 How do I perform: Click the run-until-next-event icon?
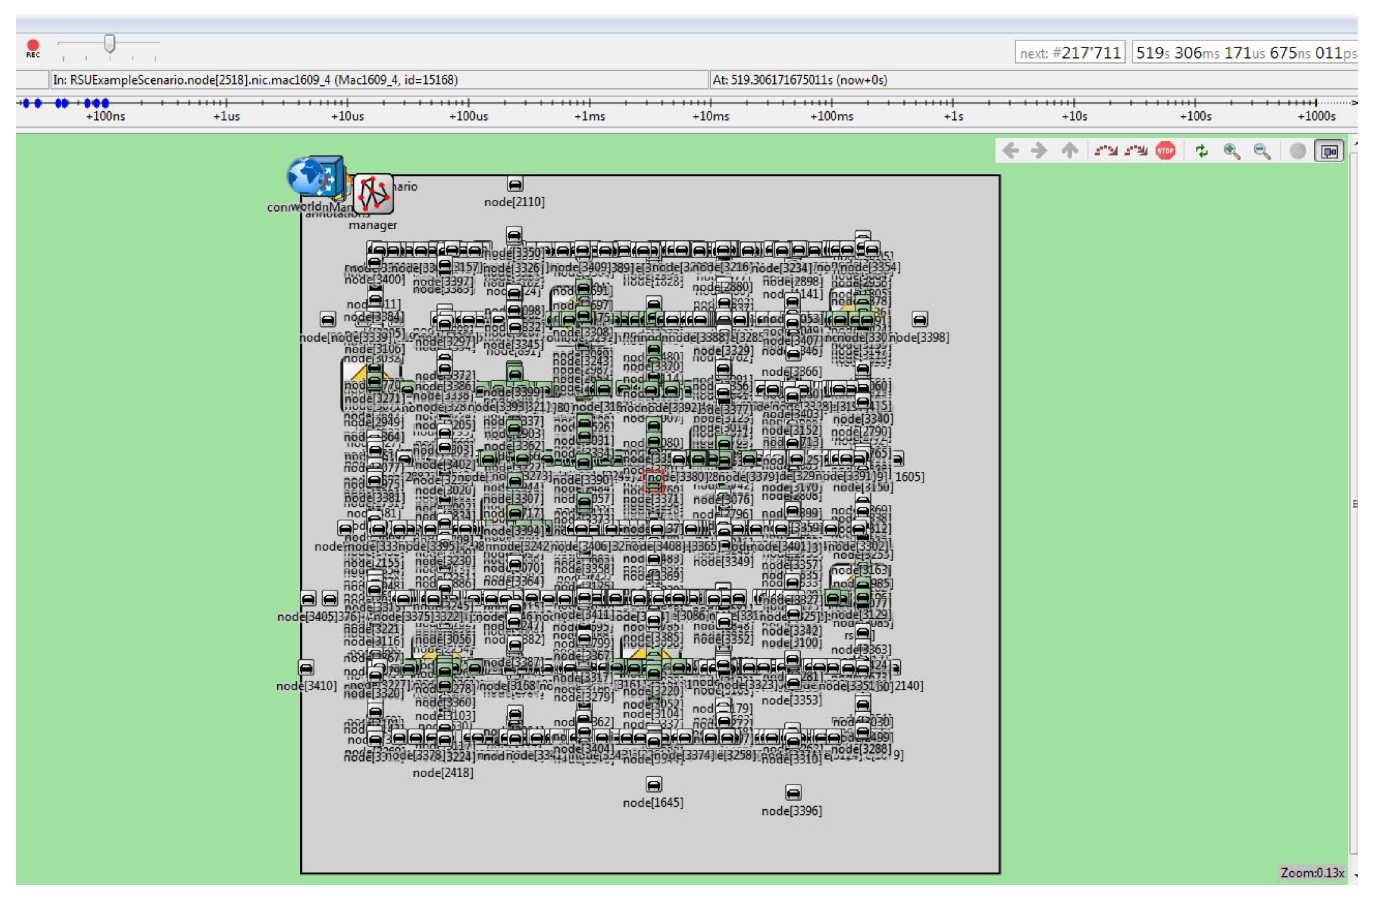pyautogui.click(x=1105, y=151)
